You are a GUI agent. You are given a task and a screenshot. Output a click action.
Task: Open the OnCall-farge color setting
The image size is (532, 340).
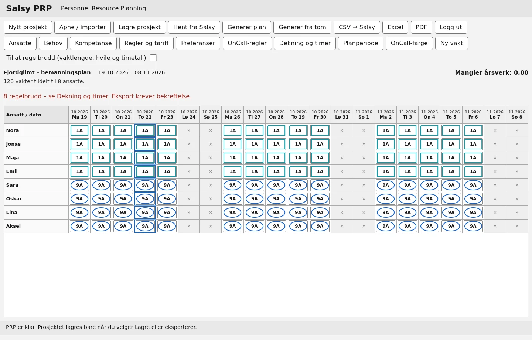point(409,43)
